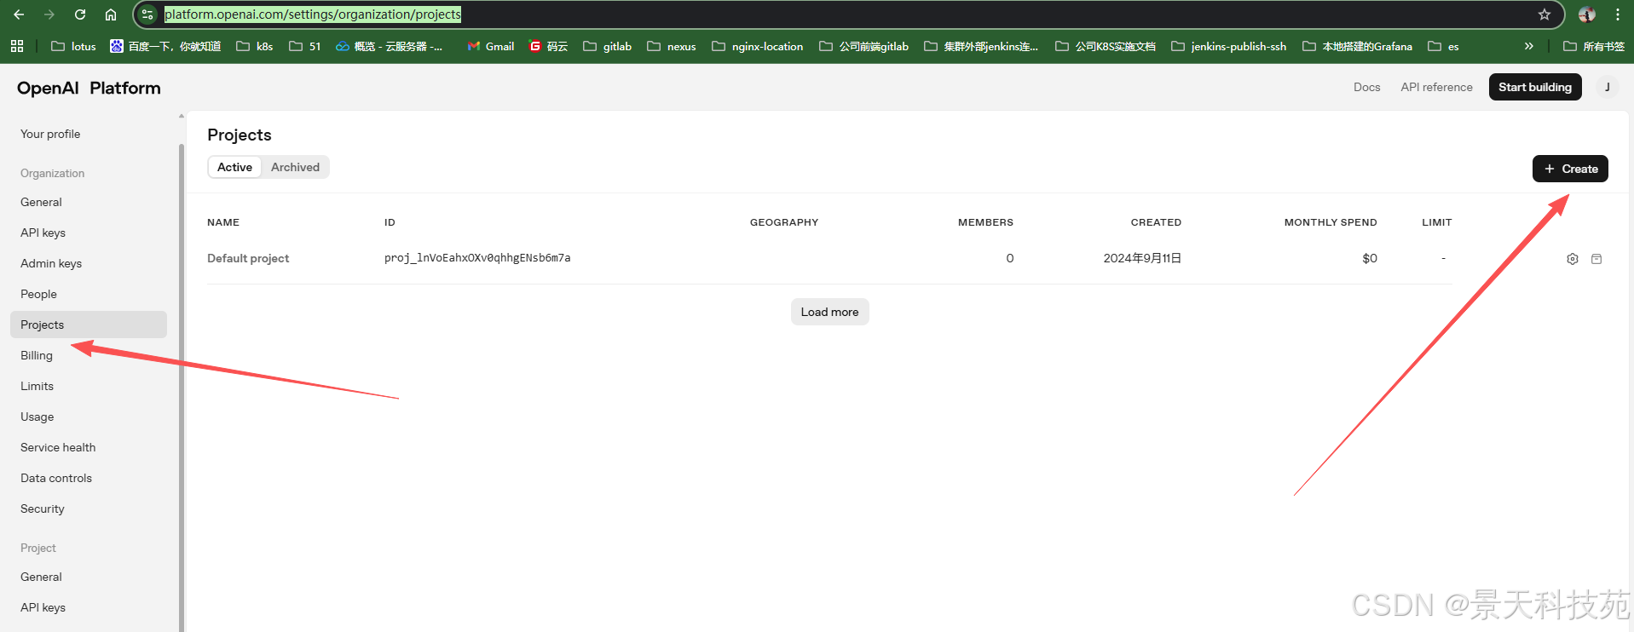Click the browser forward arrow

(49, 14)
